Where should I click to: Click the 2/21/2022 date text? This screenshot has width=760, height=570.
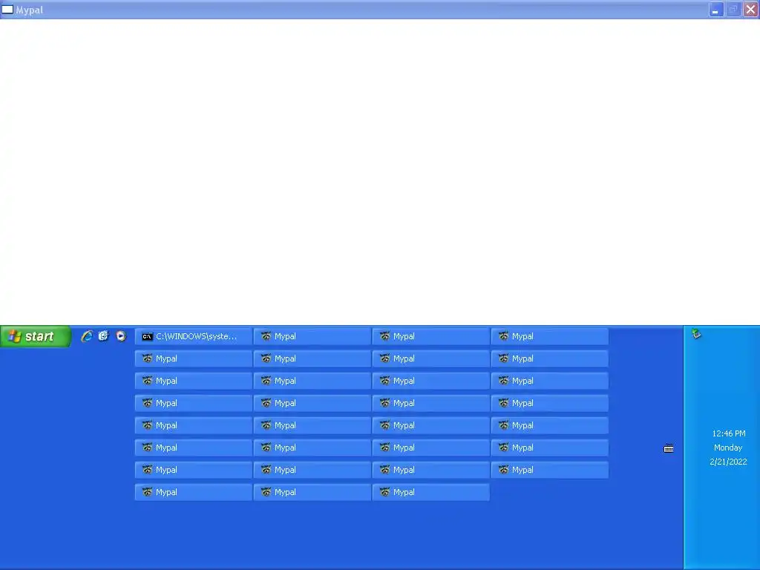pyautogui.click(x=728, y=462)
